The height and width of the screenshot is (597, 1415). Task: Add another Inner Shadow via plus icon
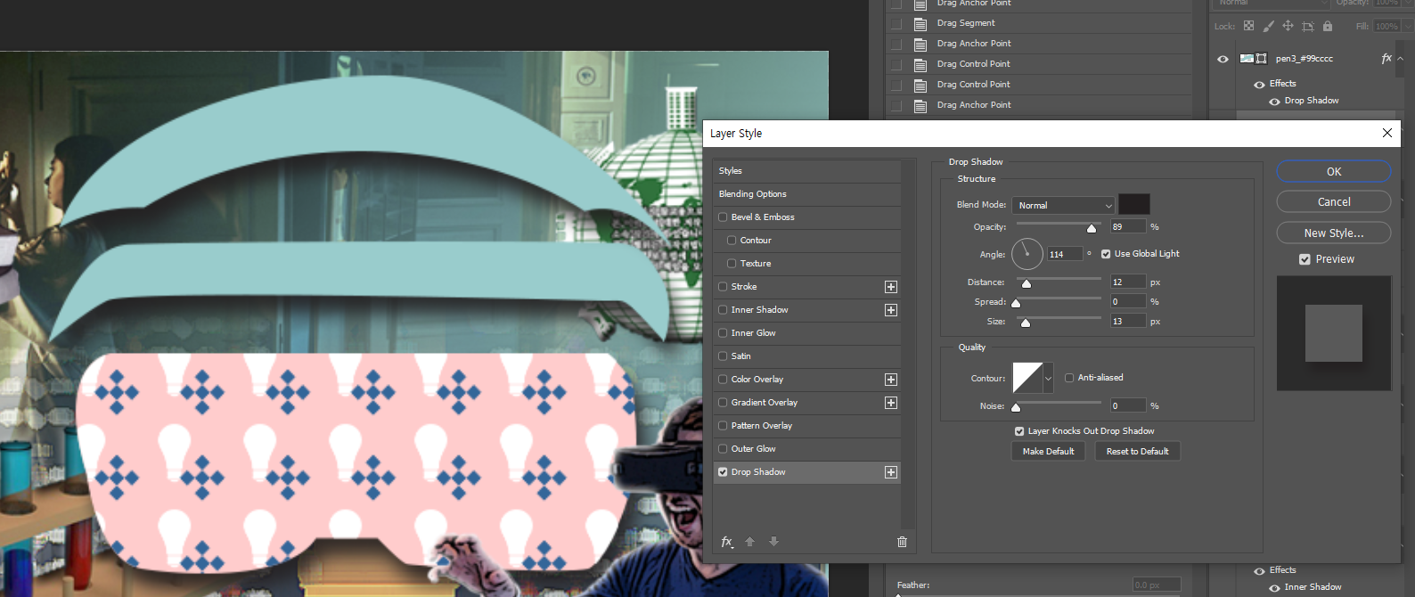pyautogui.click(x=890, y=310)
